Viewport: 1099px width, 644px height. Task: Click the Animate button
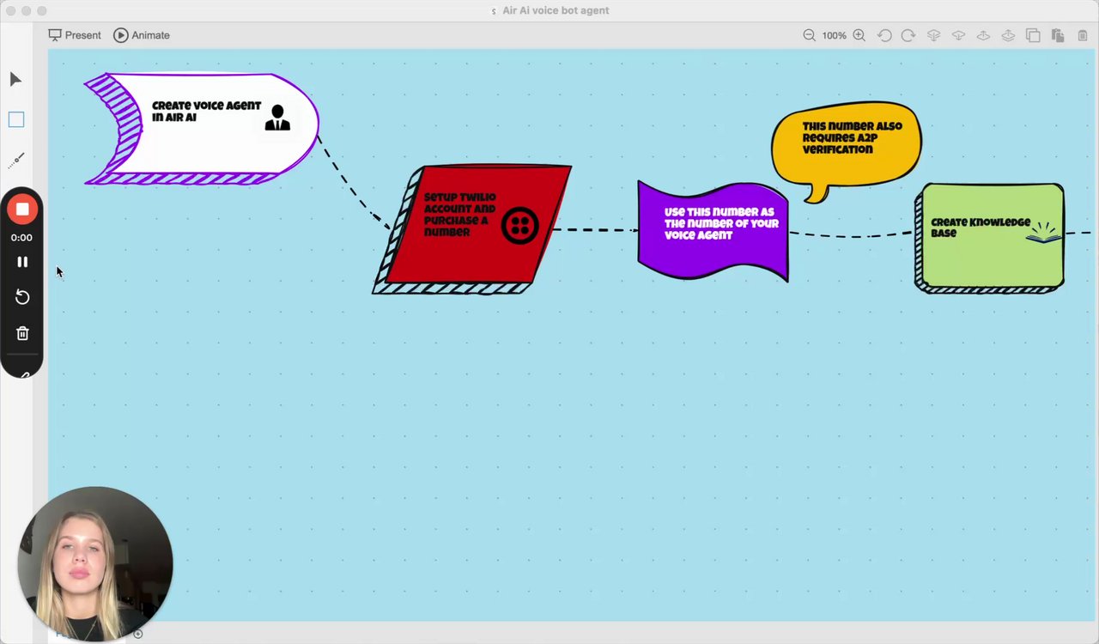click(x=142, y=35)
